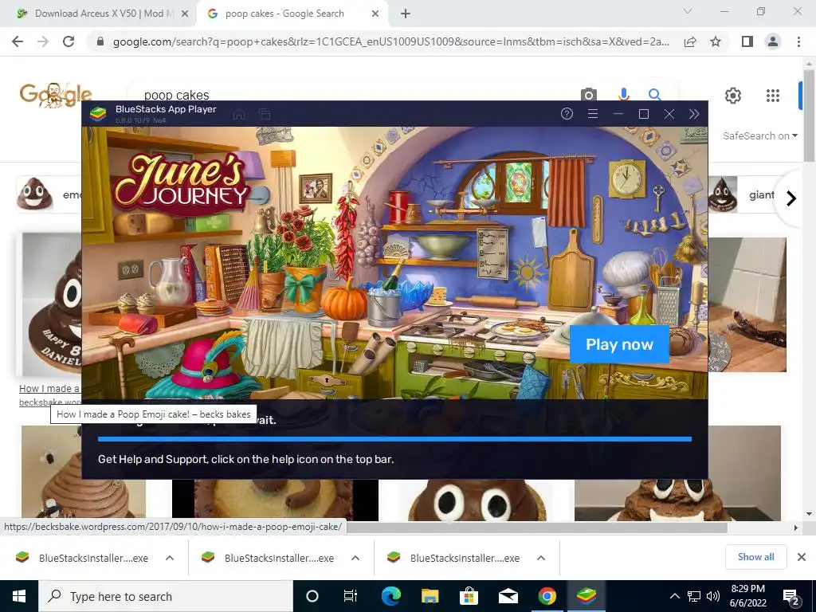Click the BlueStacks logo in title bar

tap(98, 113)
